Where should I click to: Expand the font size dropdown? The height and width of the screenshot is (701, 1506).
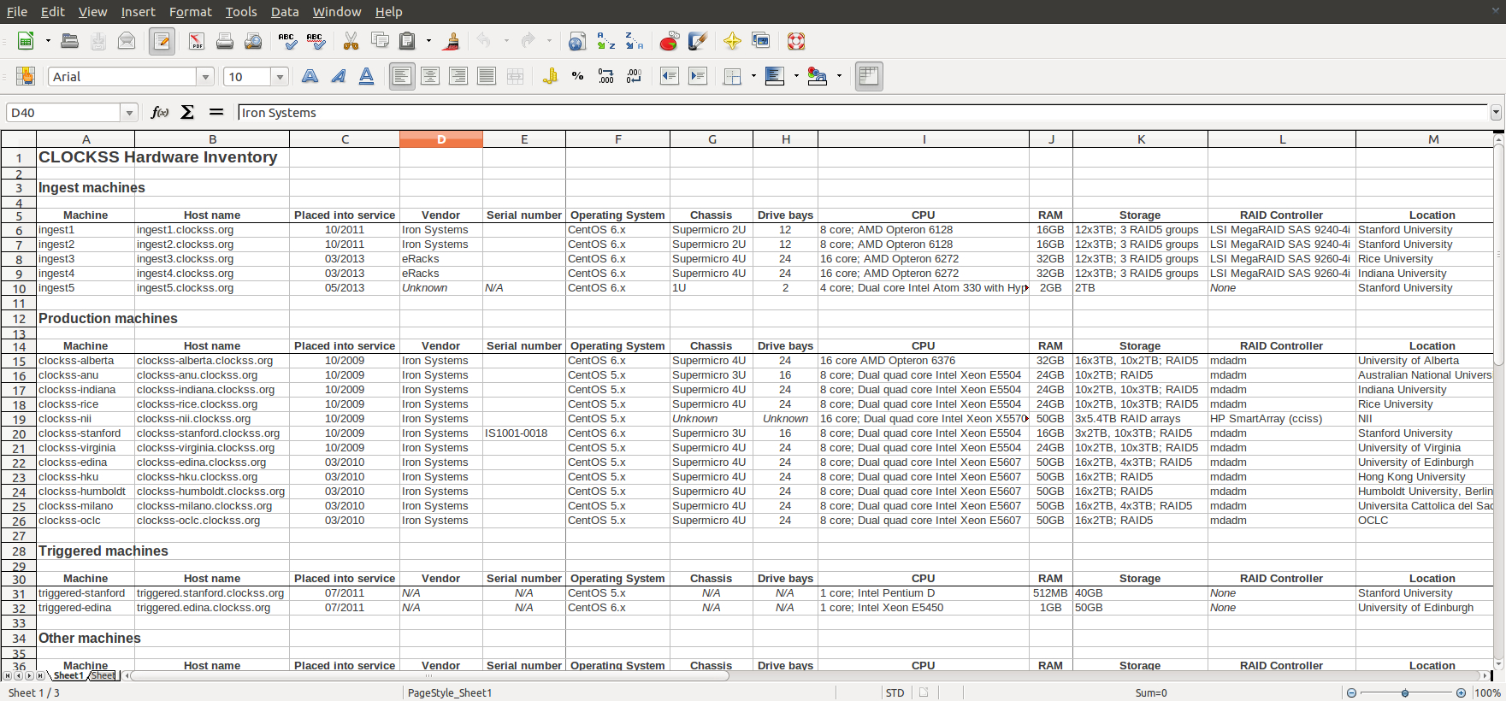click(280, 77)
